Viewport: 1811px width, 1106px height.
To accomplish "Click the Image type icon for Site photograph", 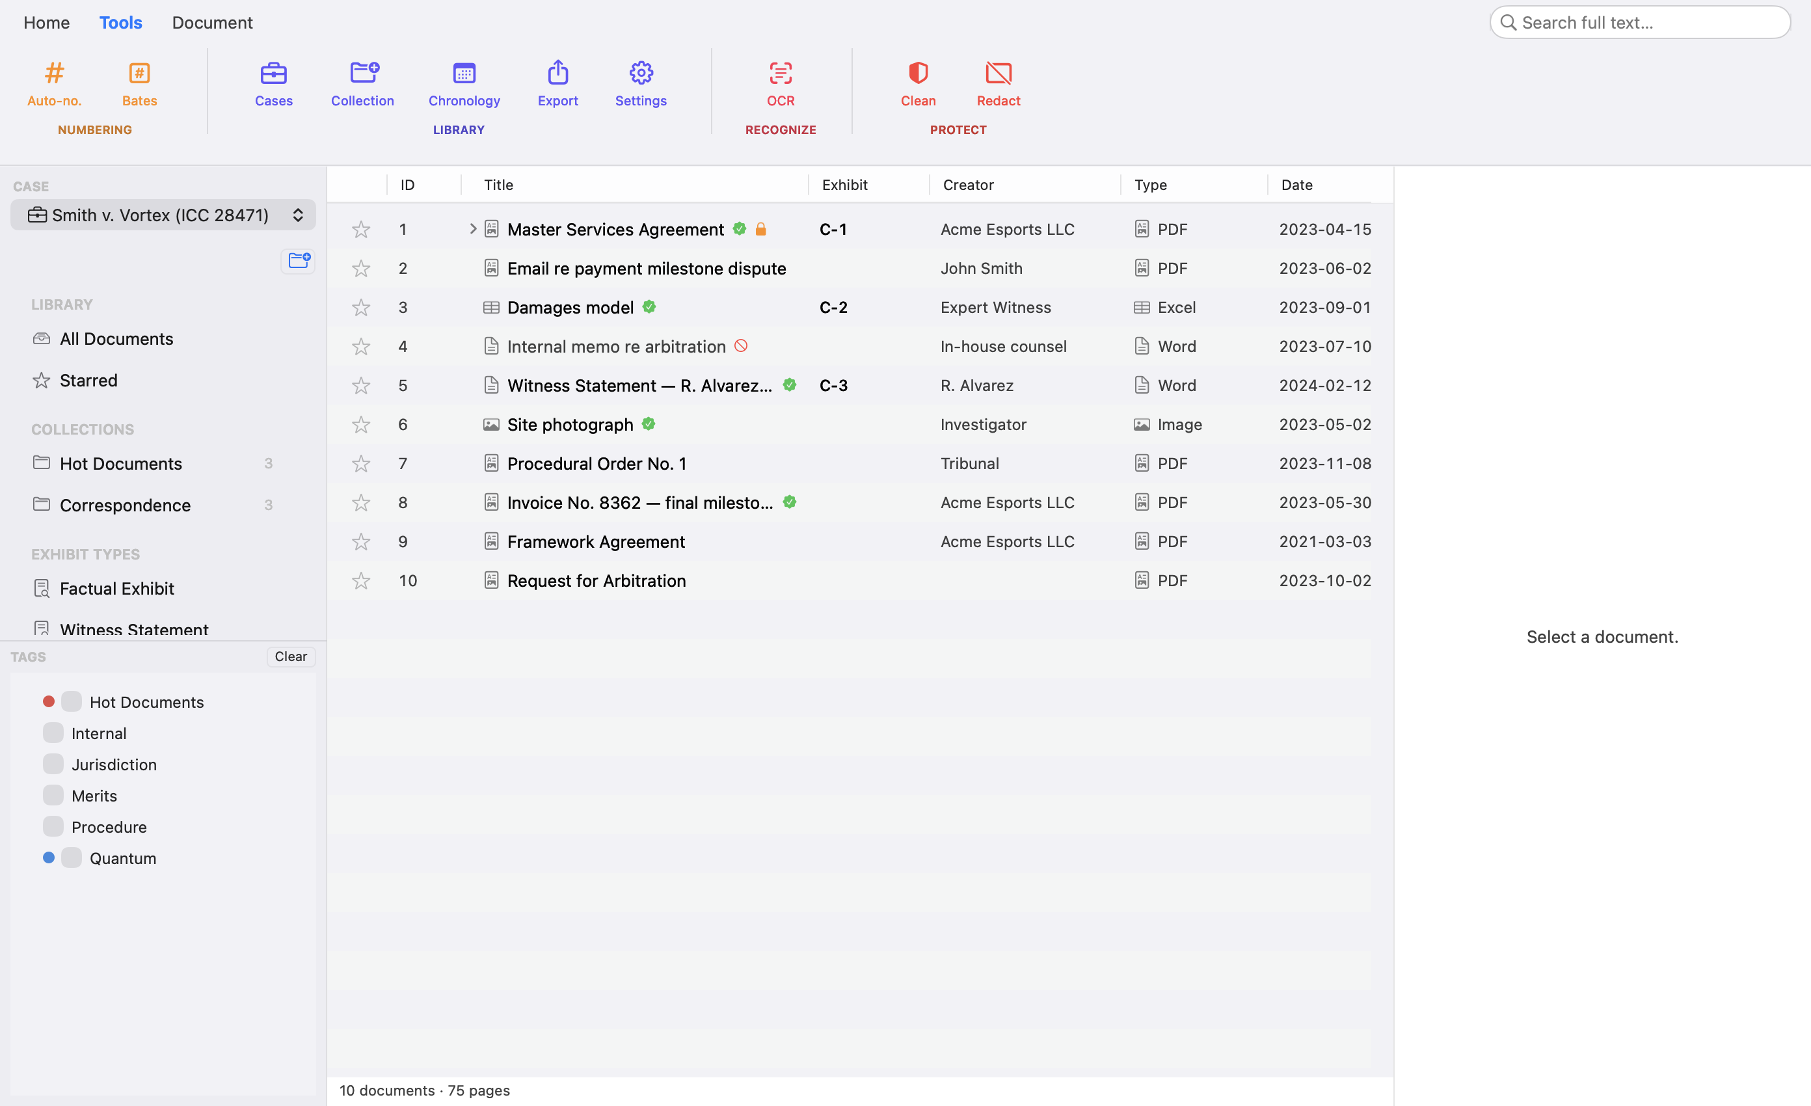I will point(1142,425).
